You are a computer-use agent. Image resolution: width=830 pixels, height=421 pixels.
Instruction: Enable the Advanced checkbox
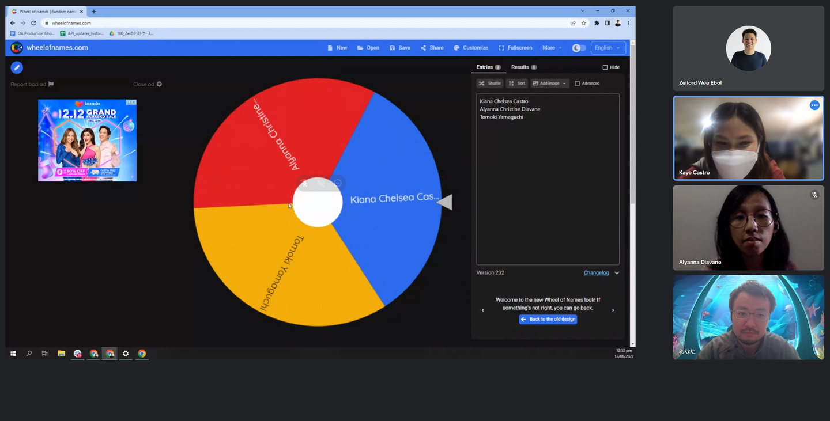pyautogui.click(x=577, y=84)
